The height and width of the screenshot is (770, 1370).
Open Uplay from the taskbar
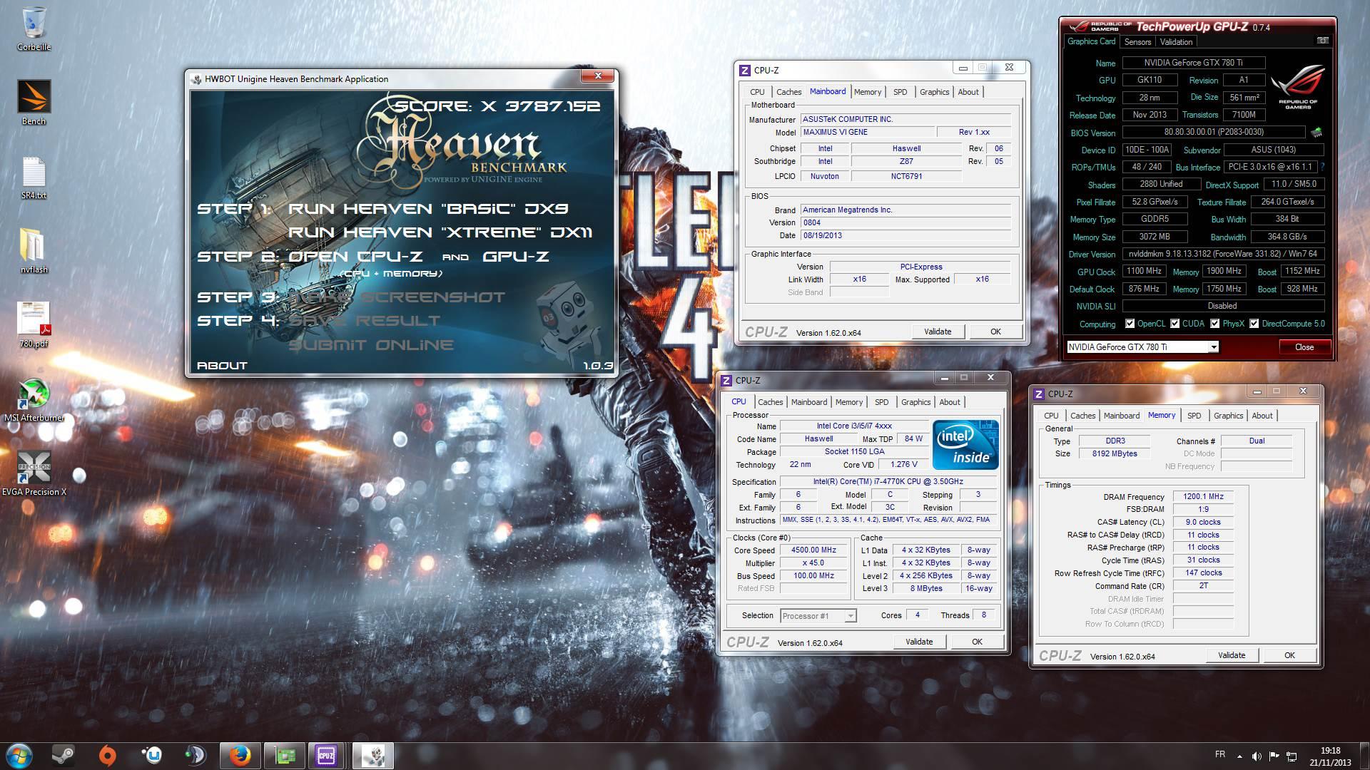[x=151, y=755]
